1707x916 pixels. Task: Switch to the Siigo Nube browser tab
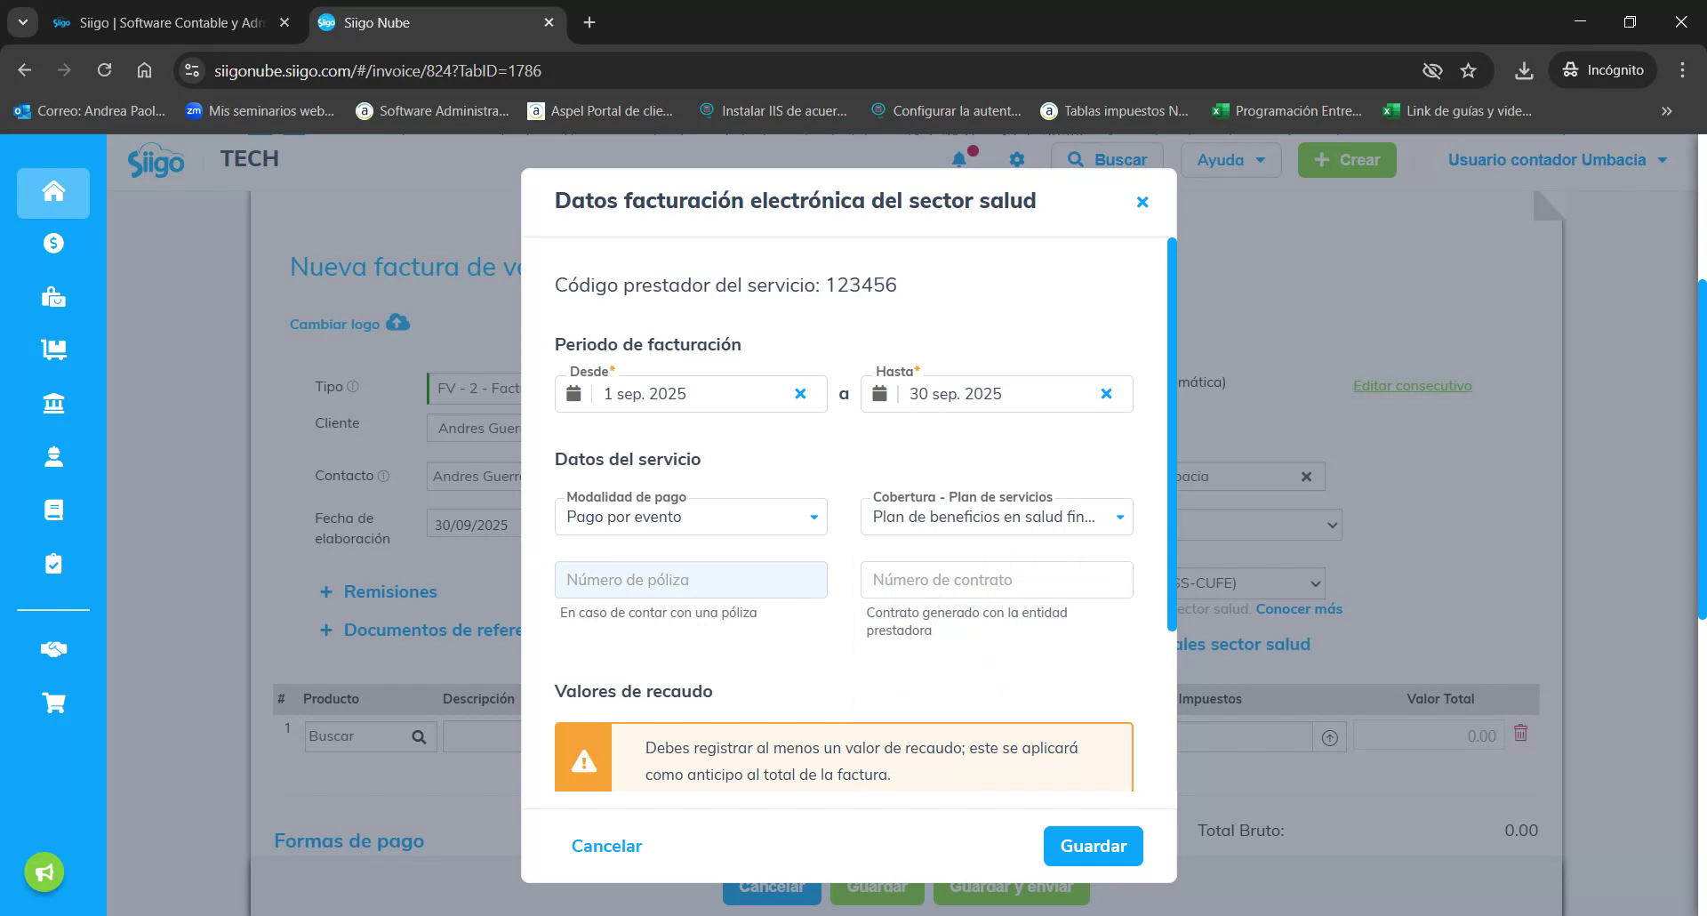pyautogui.click(x=376, y=22)
